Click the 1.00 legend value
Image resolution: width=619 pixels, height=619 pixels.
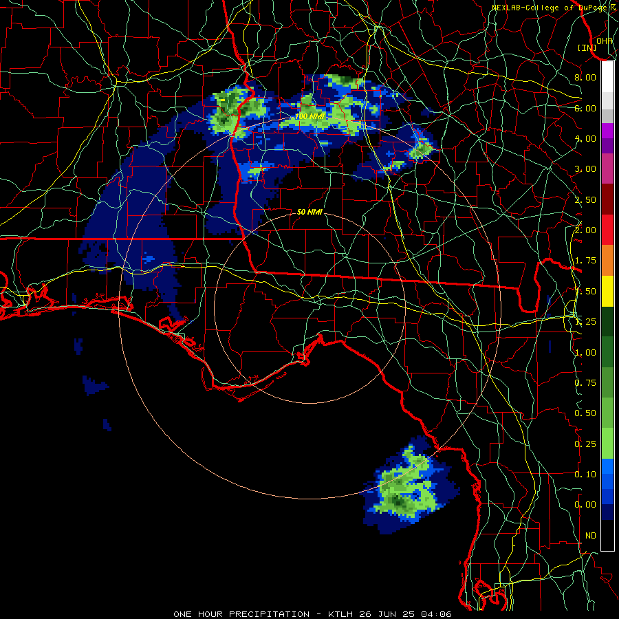point(585,353)
